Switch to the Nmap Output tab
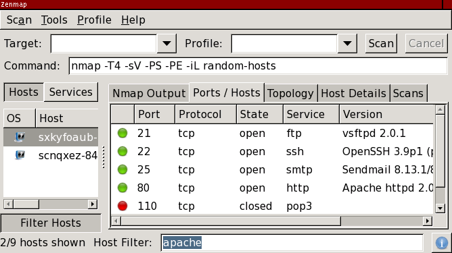The image size is (452, 253). click(149, 93)
